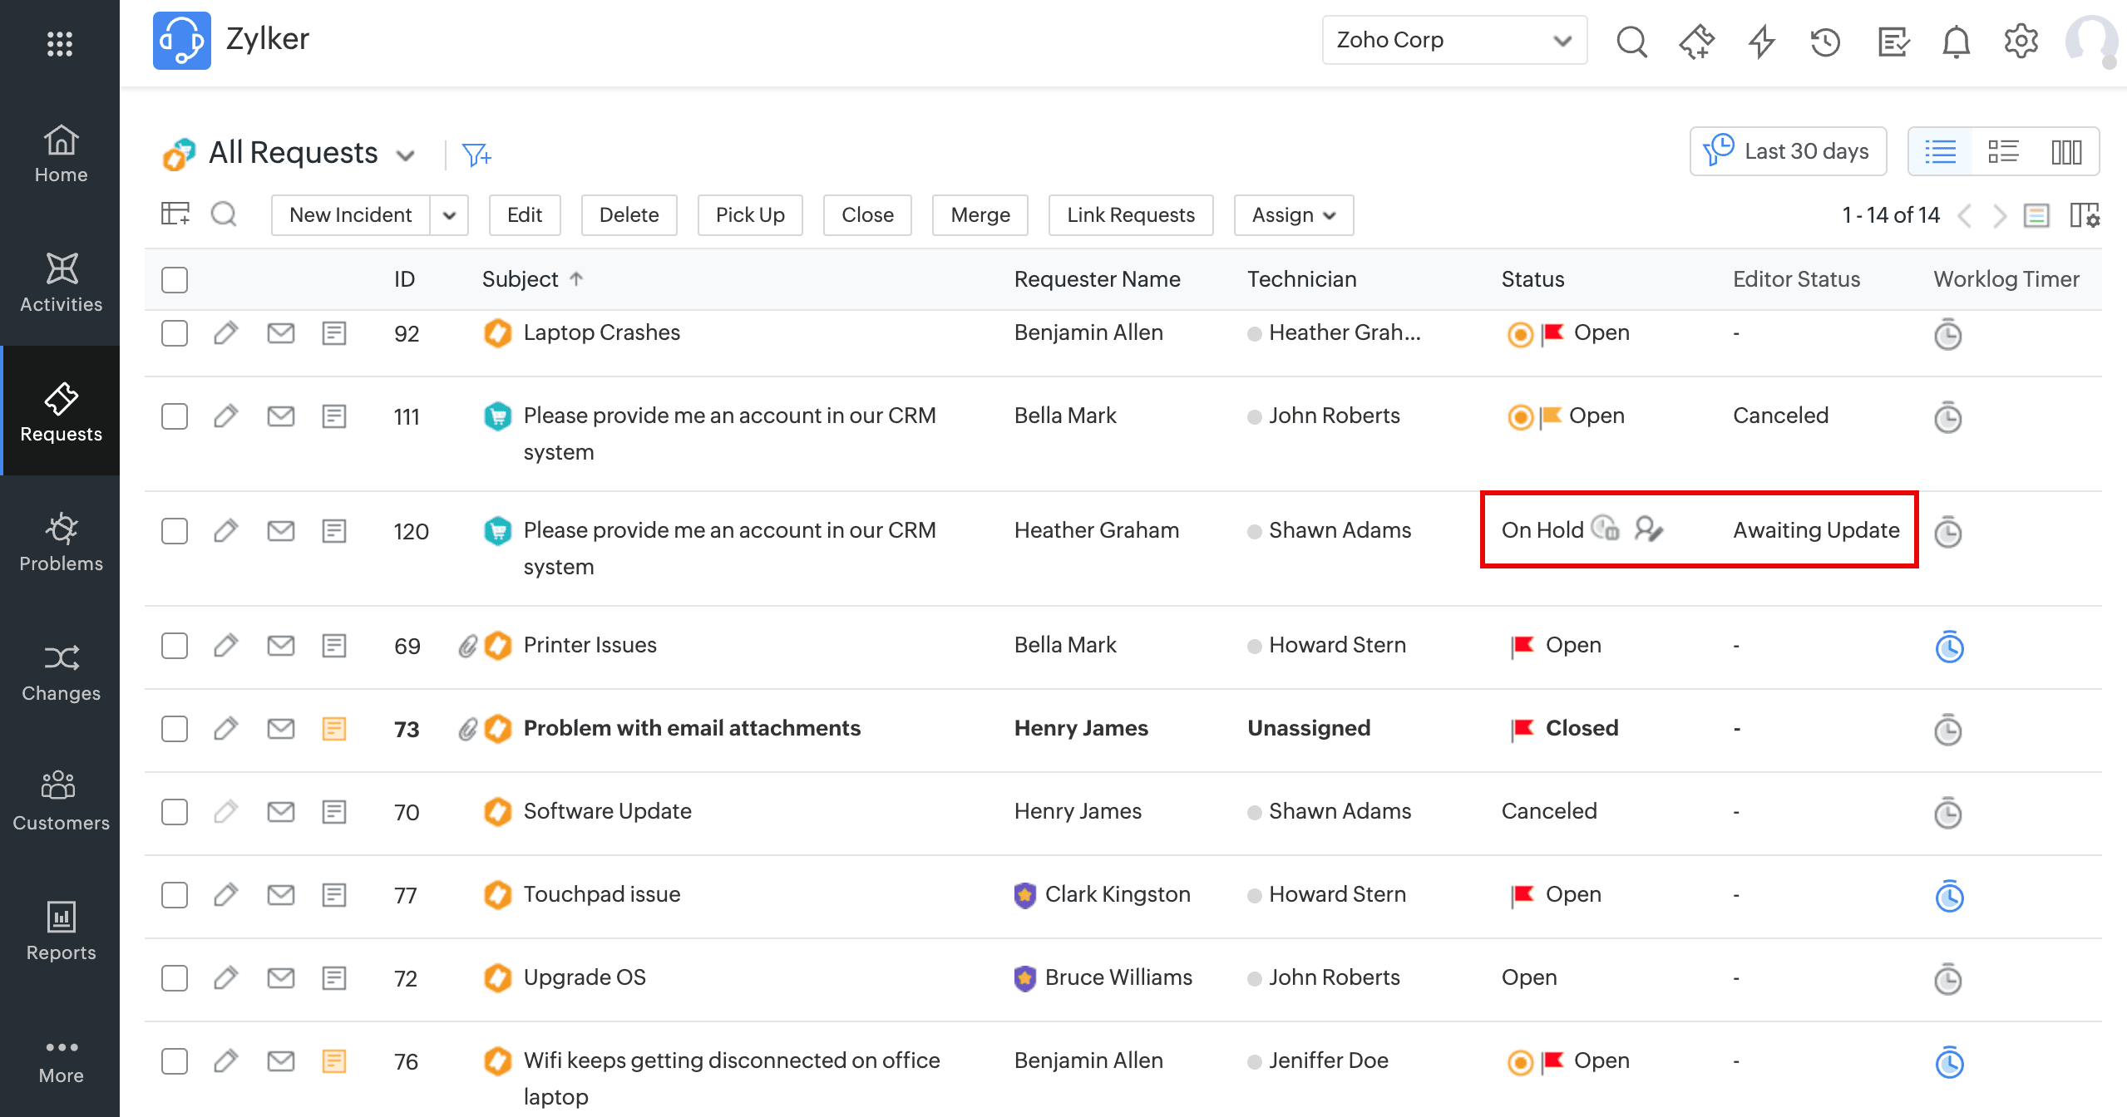Open the recent history clock icon

(1825, 41)
